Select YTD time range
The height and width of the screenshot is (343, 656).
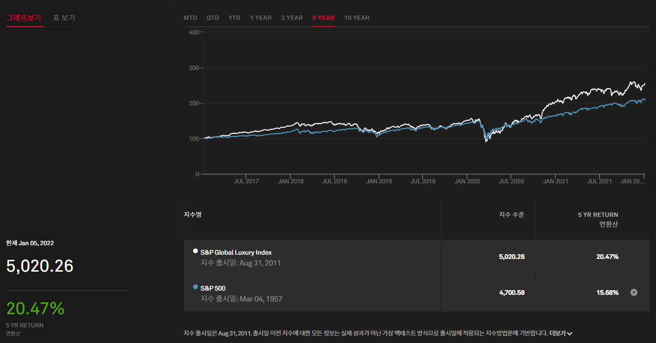(x=234, y=18)
